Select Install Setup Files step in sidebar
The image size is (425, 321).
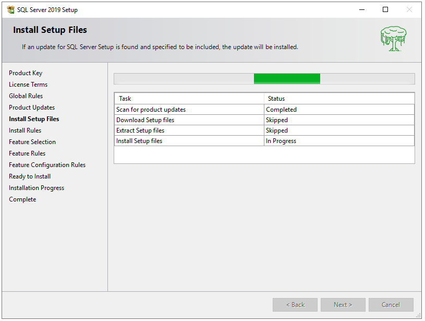34,119
